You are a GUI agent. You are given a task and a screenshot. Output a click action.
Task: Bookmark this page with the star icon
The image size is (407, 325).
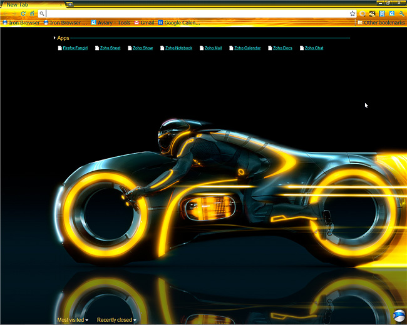coord(353,13)
